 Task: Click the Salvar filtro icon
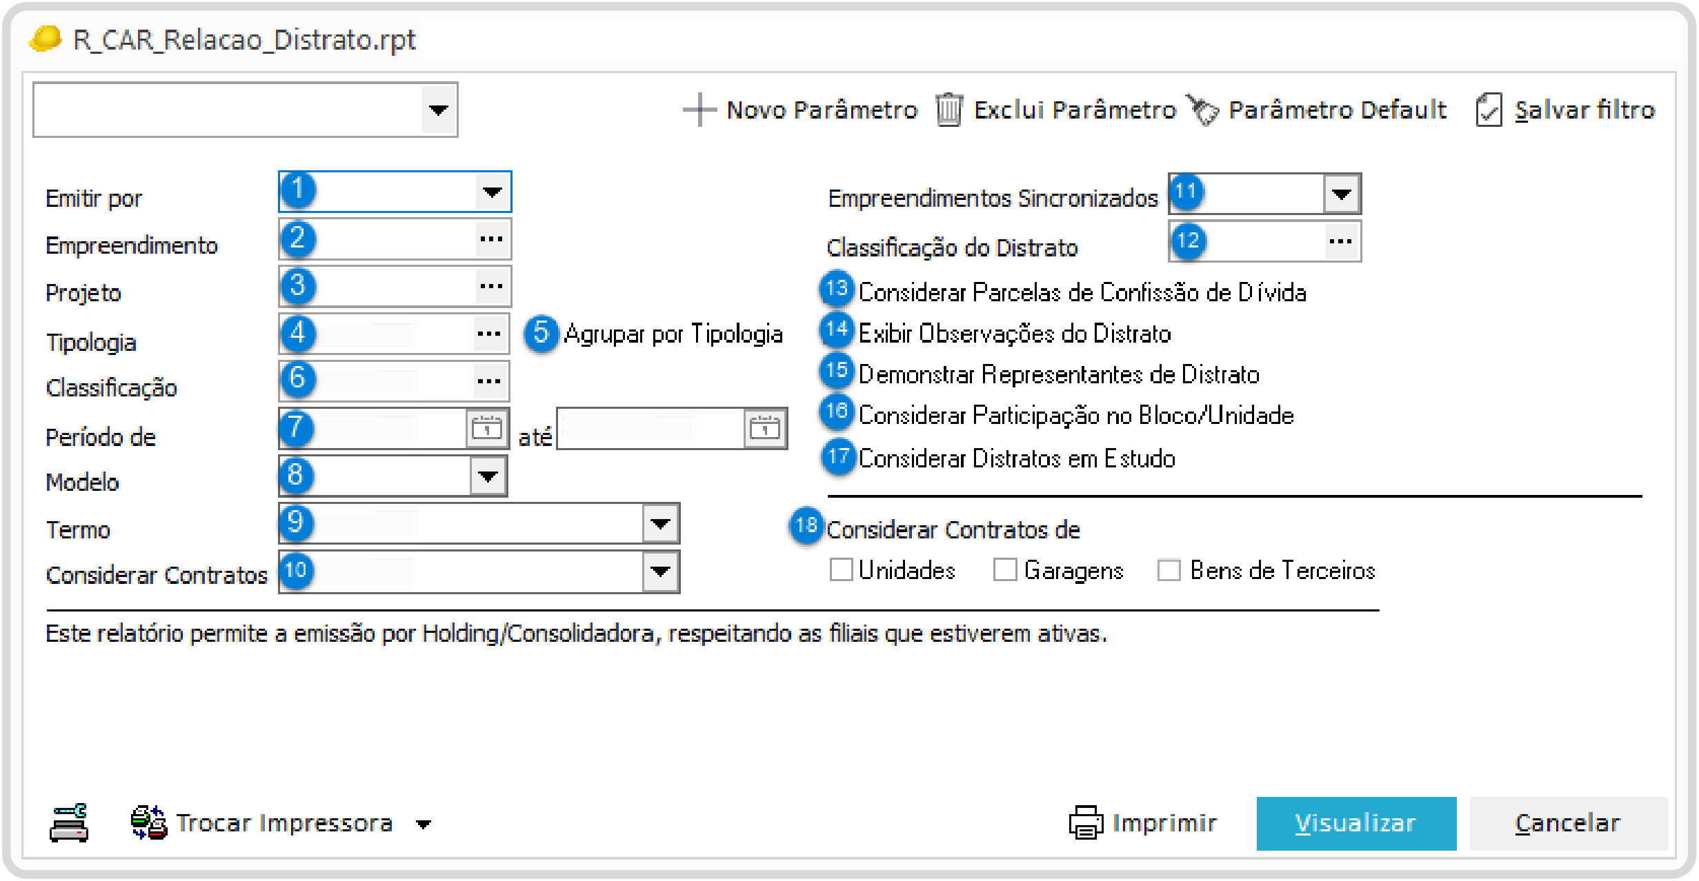tap(1489, 110)
